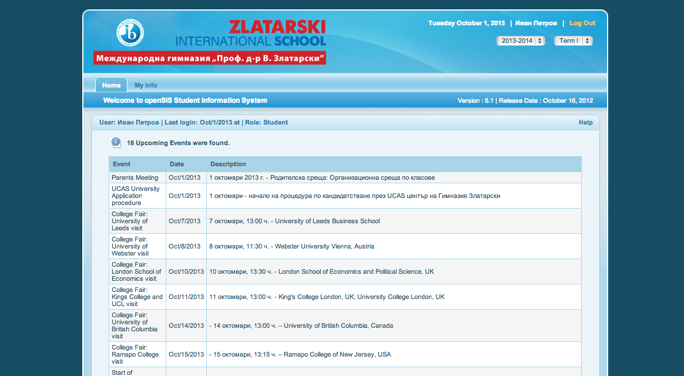Open the My Info tab
This screenshot has width=684, height=376.
[x=146, y=85]
